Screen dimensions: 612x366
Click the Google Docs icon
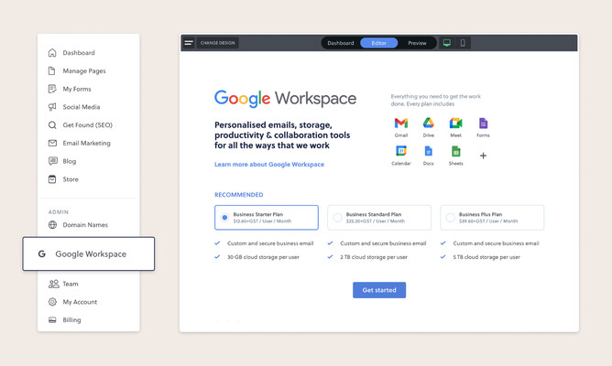(428, 151)
